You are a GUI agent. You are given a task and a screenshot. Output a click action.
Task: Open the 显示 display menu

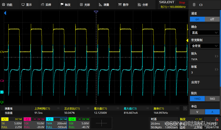[27, 5]
